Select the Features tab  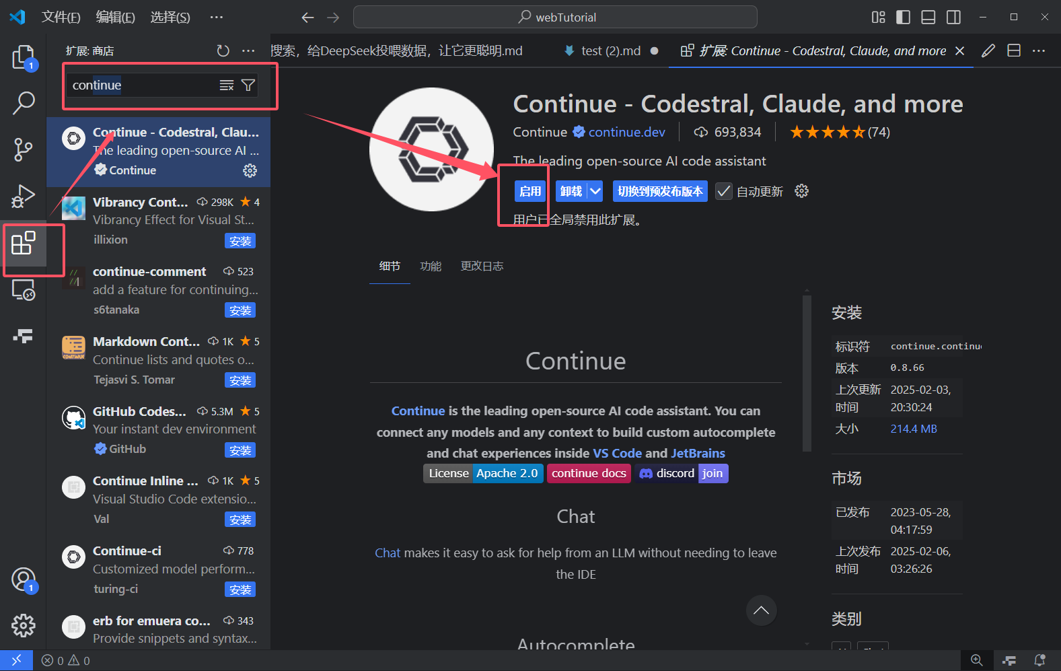431,266
